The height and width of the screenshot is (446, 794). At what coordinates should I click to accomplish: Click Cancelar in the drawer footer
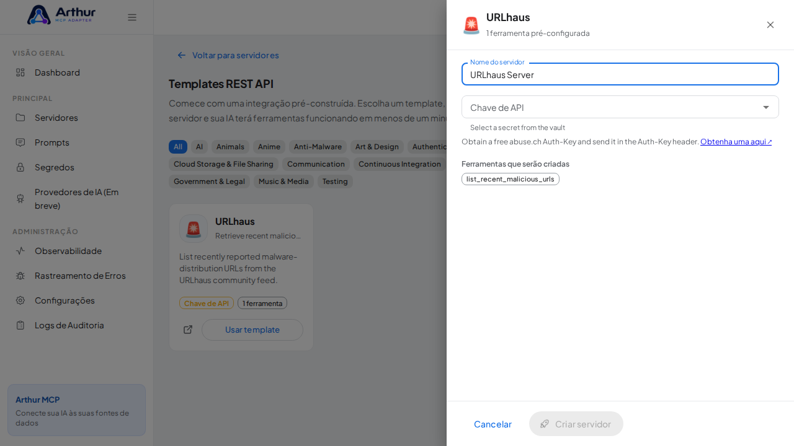[x=493, y=424]
